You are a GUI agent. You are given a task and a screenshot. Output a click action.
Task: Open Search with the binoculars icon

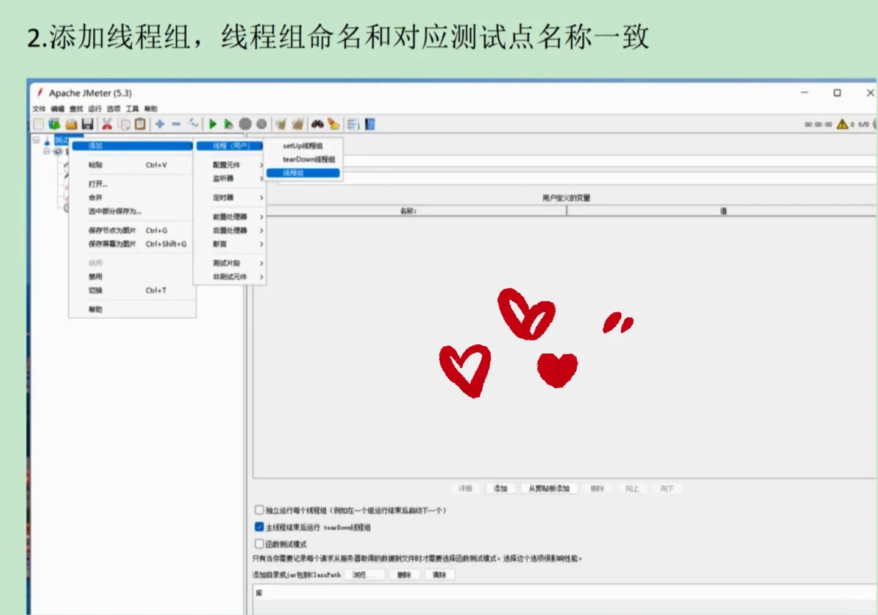pos(318,124)
